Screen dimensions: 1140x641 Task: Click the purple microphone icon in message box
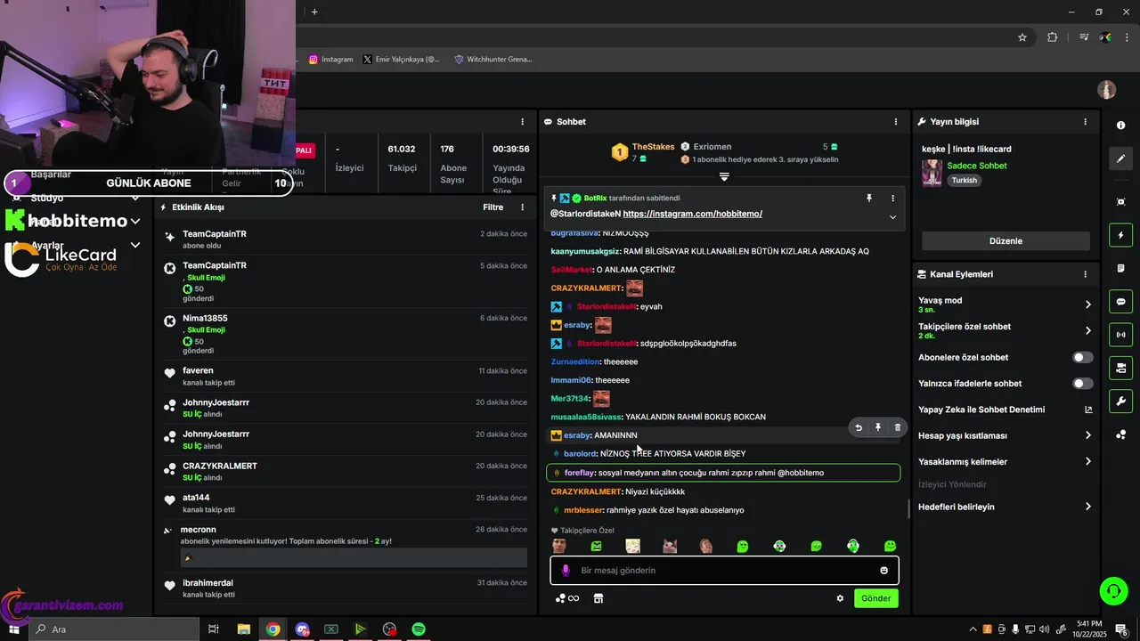coord(566,570)
